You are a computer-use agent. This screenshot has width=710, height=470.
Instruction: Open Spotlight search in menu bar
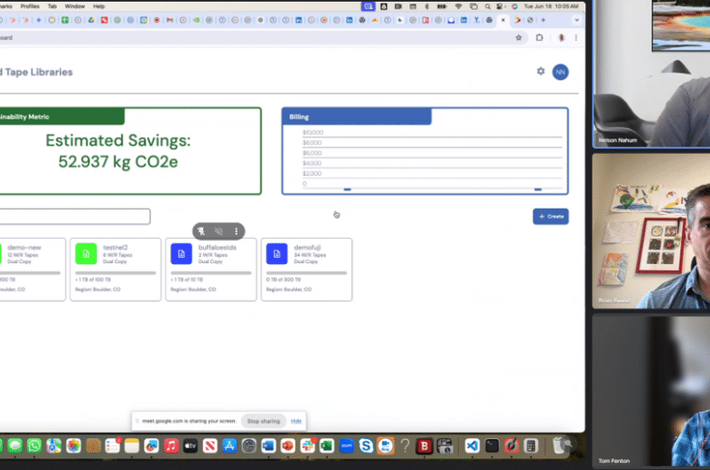click(x=488, y=6)
